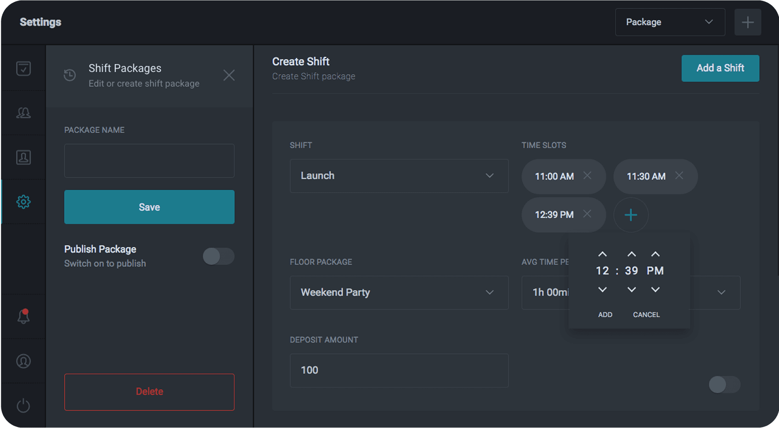Open the Weekend Party floor package dropdown
This screenshot has width=779, height=428.
point(399,293)
